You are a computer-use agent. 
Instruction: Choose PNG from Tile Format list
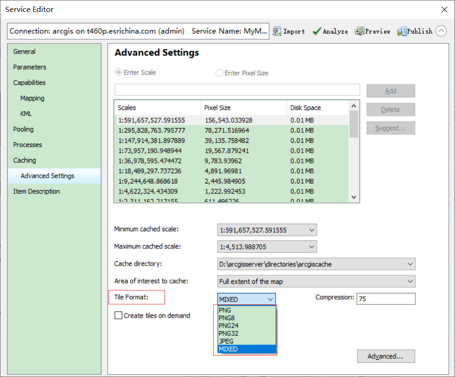[x=247, y=310]
